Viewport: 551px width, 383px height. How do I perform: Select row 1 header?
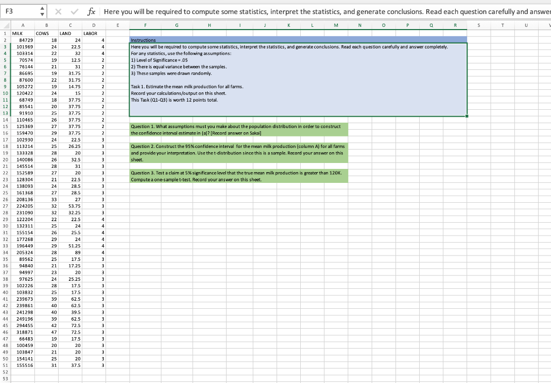coord(5,33)
